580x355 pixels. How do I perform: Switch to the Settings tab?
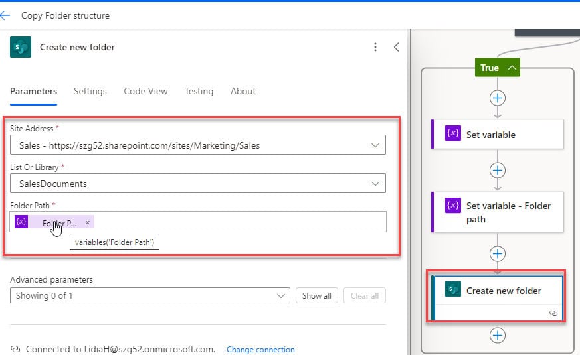[90, 92]
